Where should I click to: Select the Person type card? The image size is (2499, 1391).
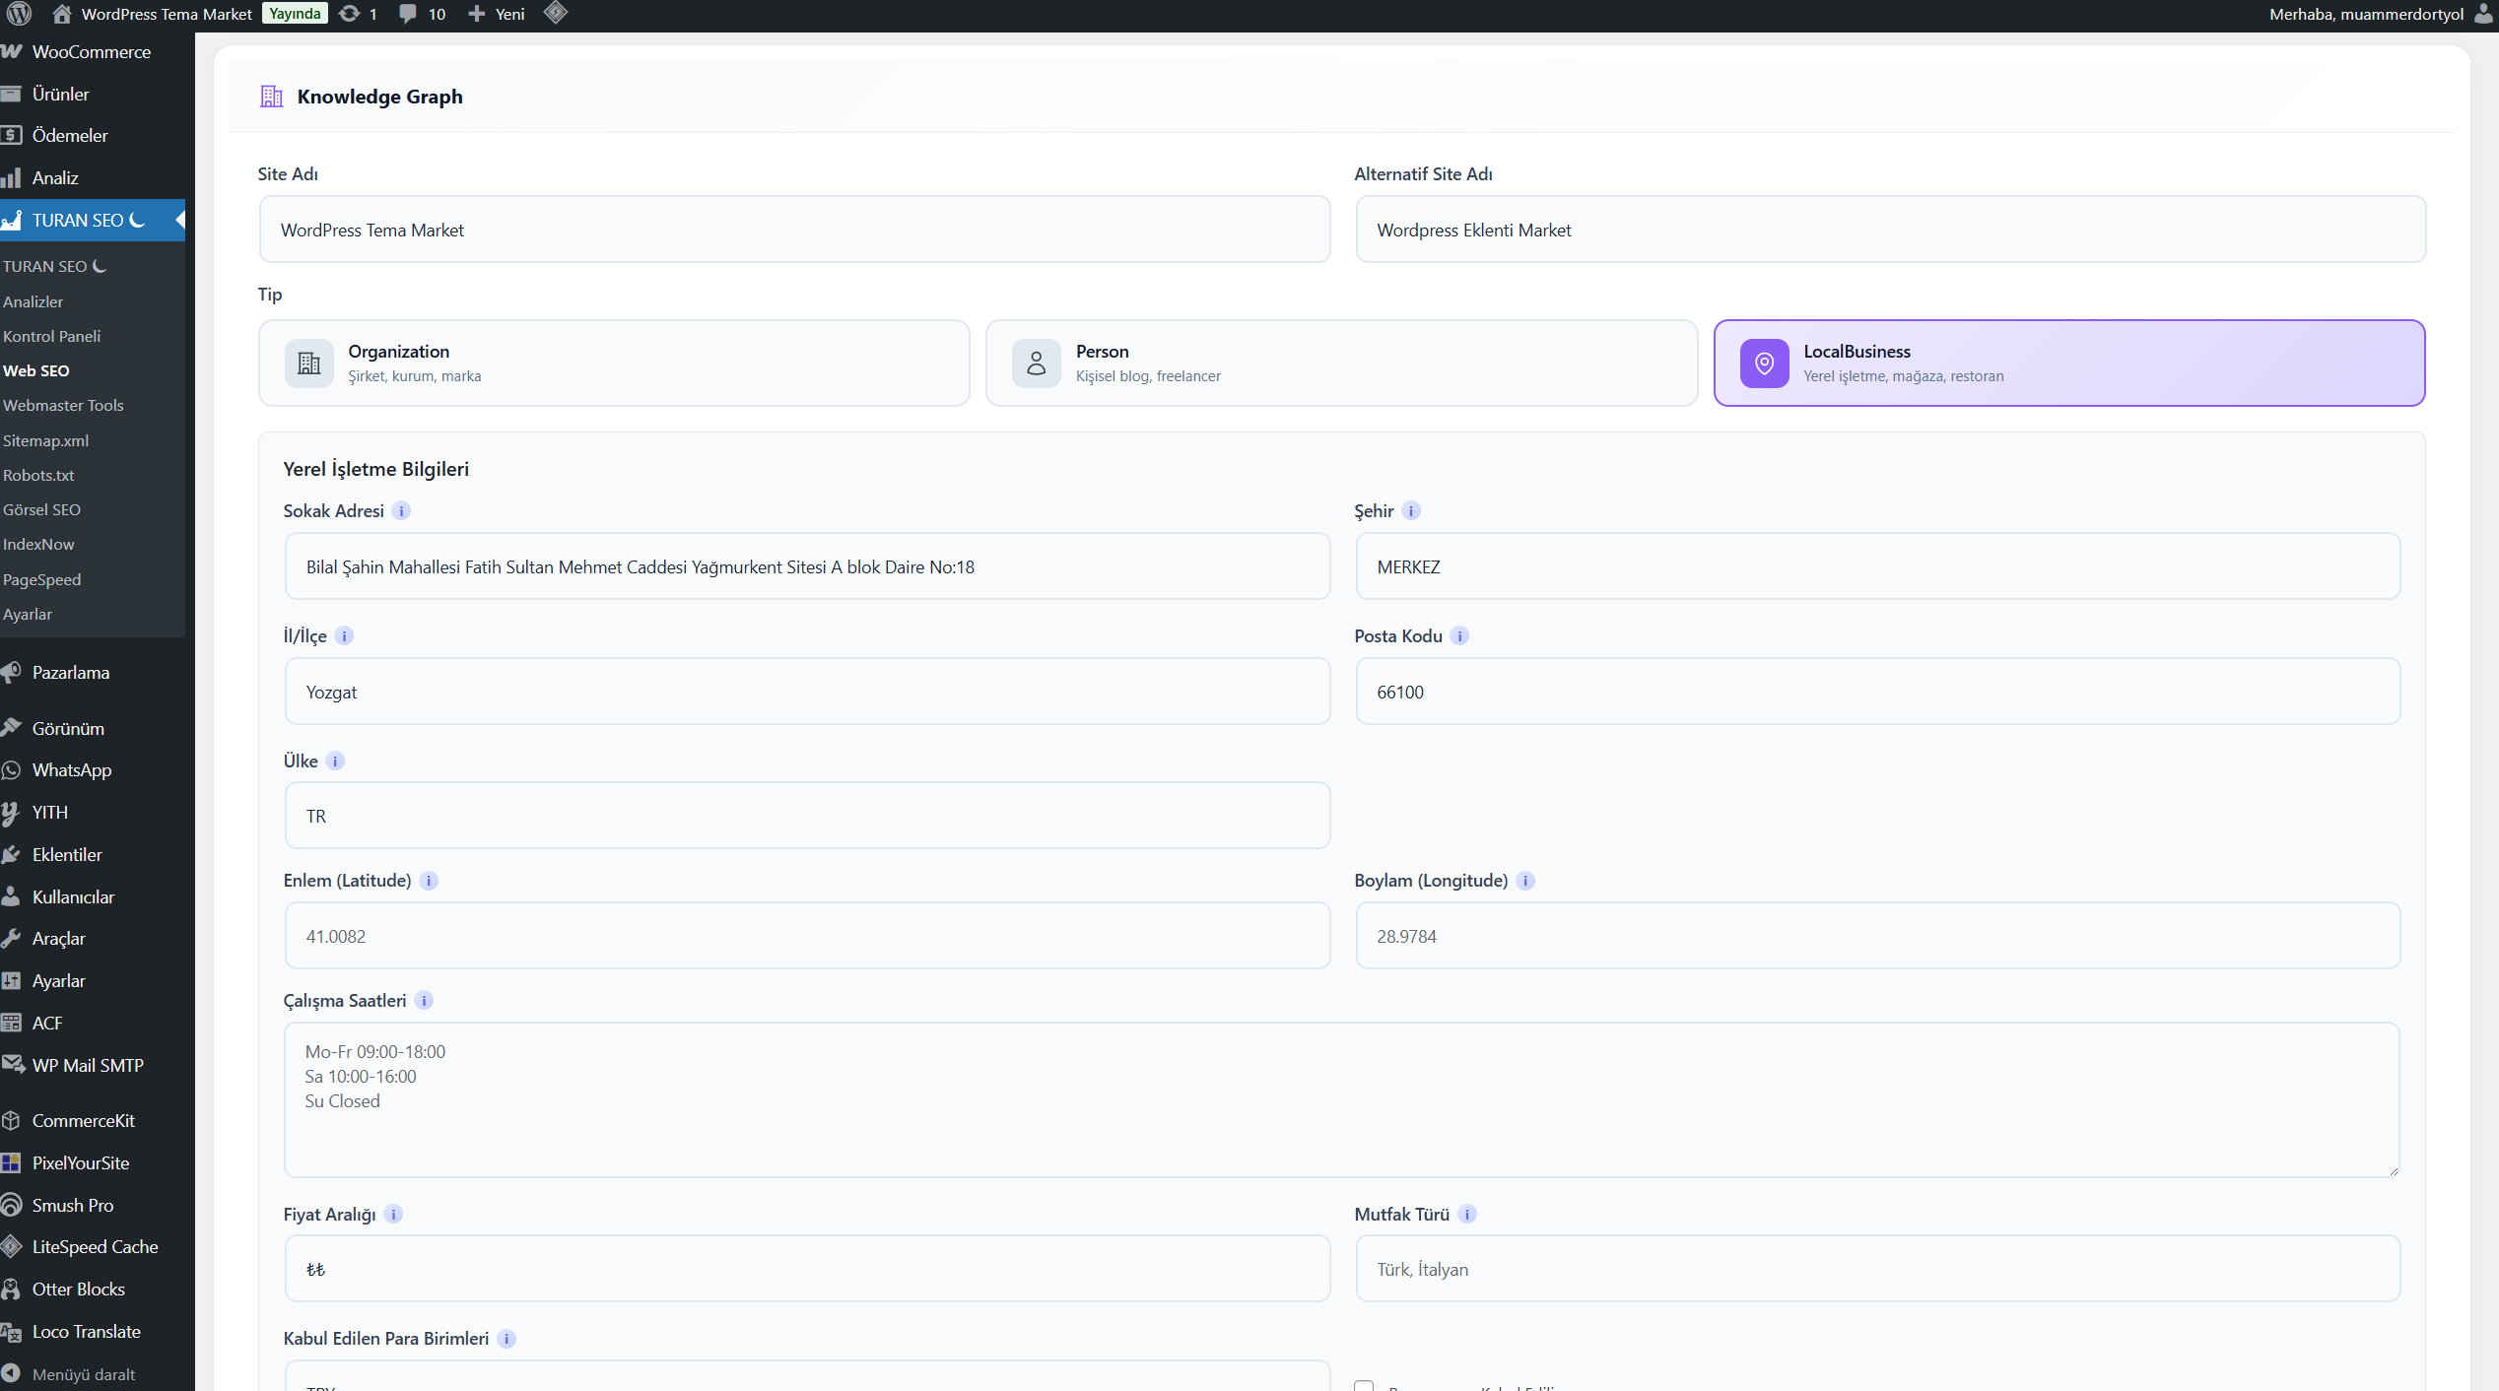(1341, 363)
